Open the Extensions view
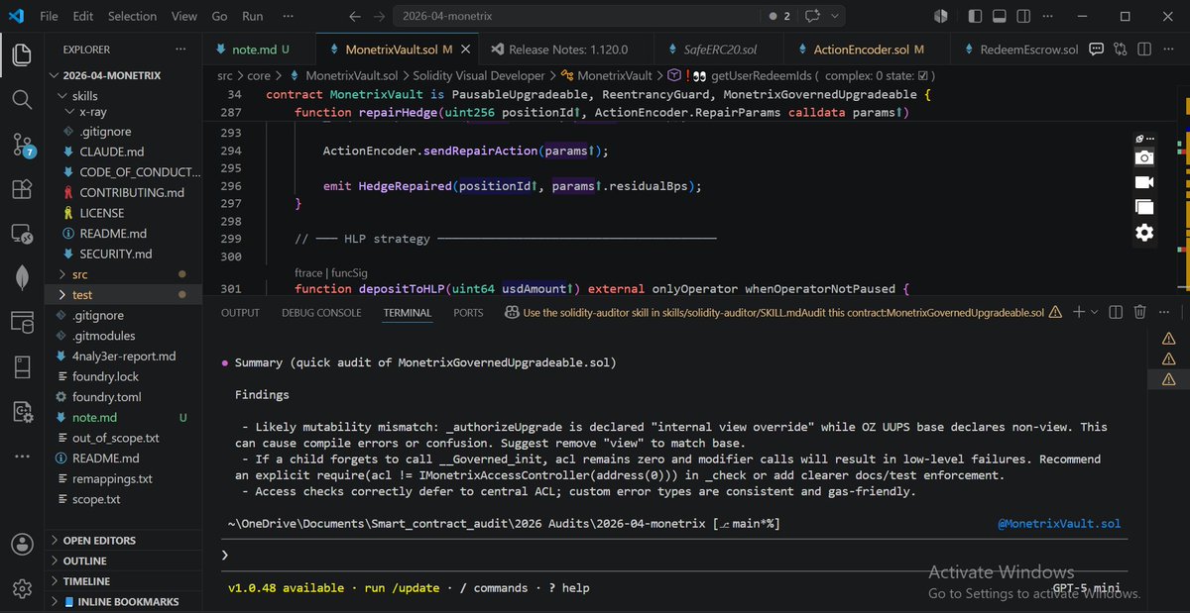 22,190
